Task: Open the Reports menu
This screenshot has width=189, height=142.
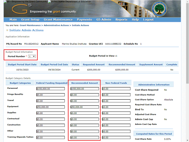Action: tap(121, 20)
